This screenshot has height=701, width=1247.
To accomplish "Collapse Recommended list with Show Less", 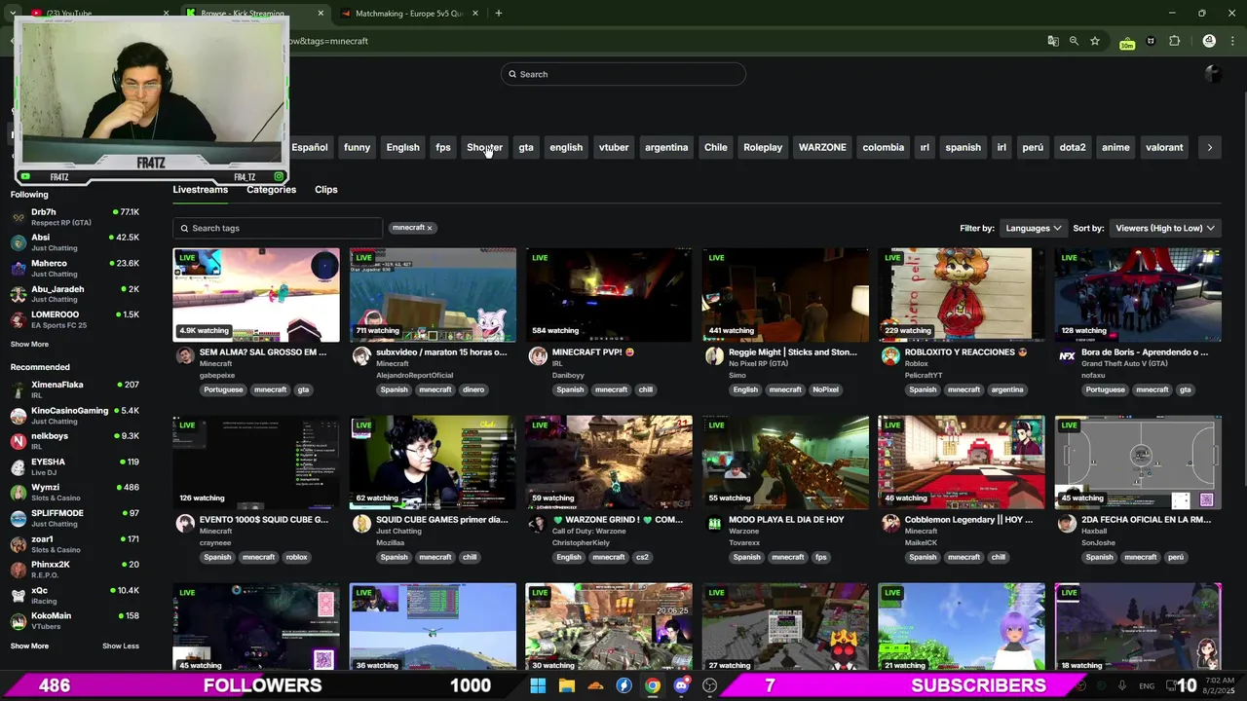I will tap(121, 646).
